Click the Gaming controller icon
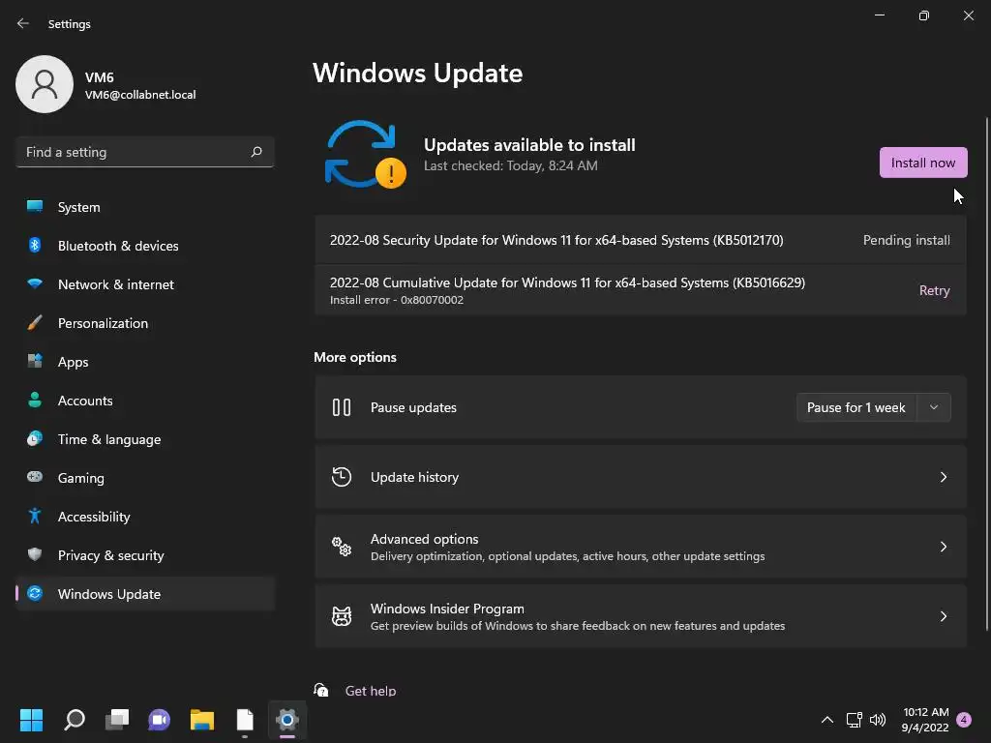This screenshot has width=991, height=743. pyautogui.click(x=35, y=477)
